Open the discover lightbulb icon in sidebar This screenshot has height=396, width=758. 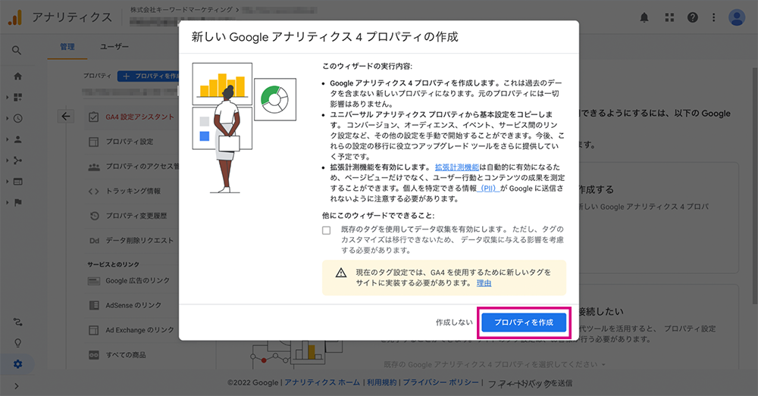pyautogui.click(x=18, y=343)
